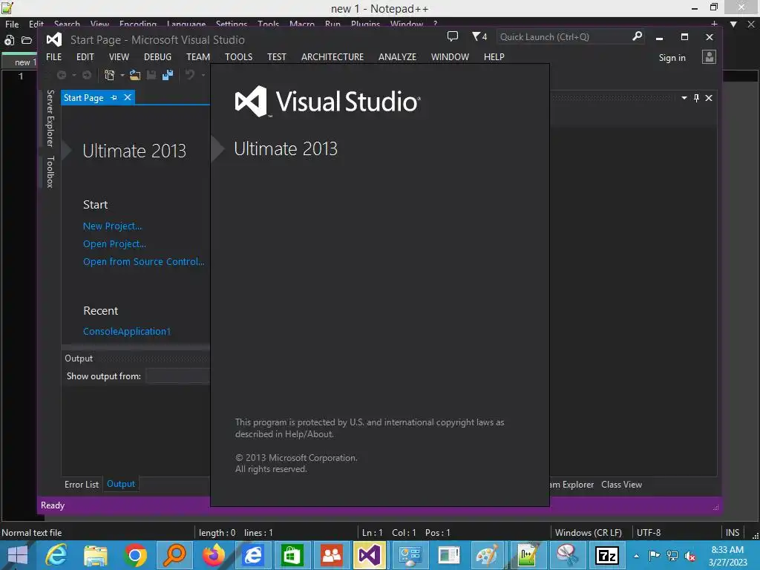Viewport: 760px width, 570px height.
Task: Click the Visual Studio logo in title bar
Action: pos(54,39)
